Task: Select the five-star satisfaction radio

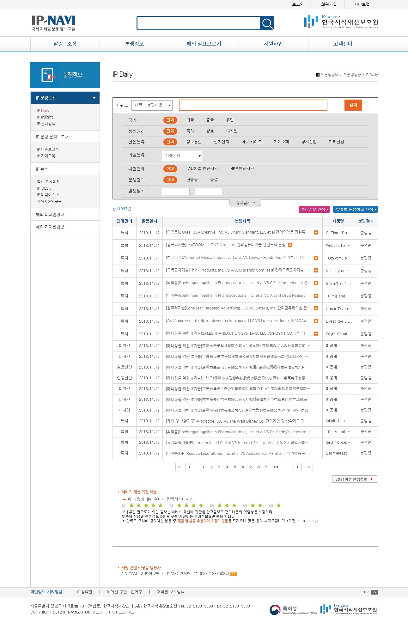Action: [x=124, y=506]
